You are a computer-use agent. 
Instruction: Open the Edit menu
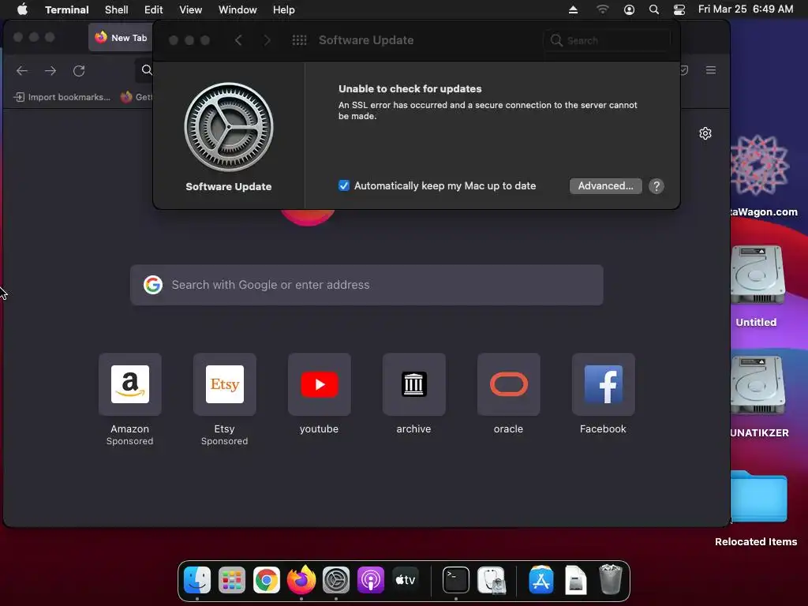click(x=154, y=9)
